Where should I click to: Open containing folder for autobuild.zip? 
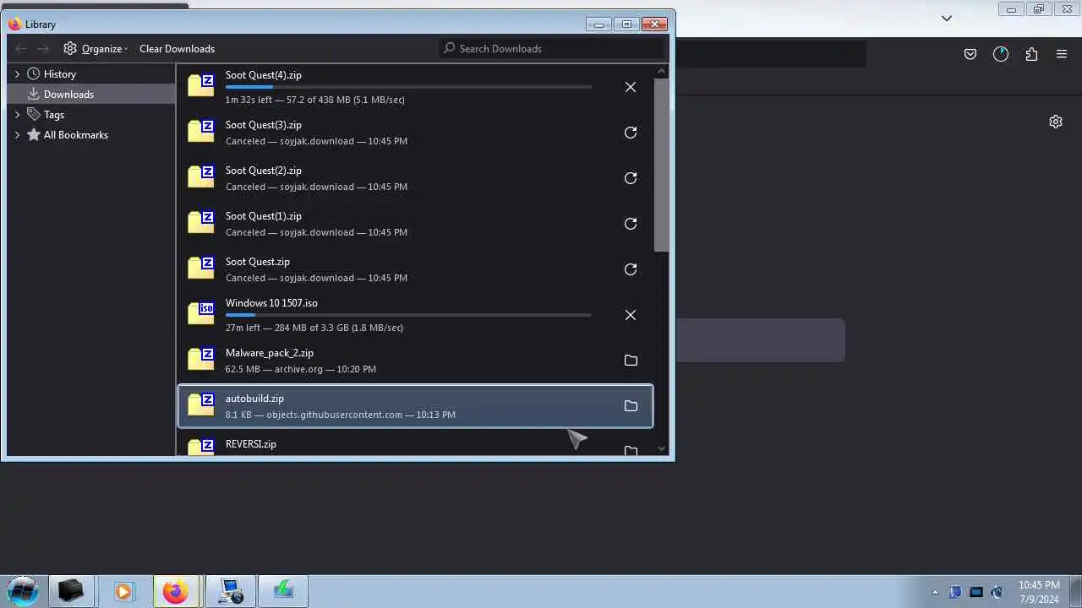click(x=631, y=406)
